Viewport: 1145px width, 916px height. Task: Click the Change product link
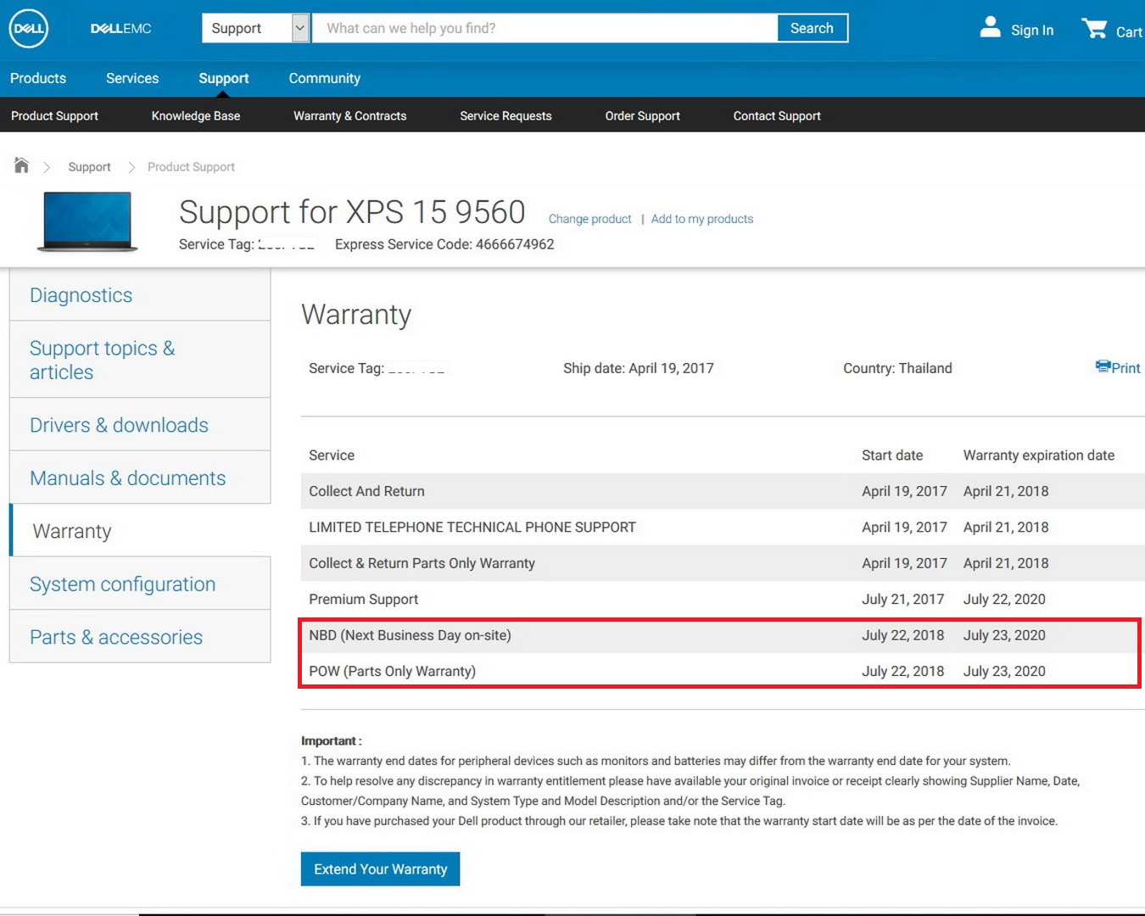tap(590, 219)
